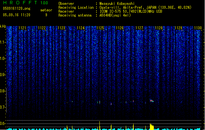Select the Ogata-vill. Akita-Pref. JAPAN location text
Image resolution: width=205 pixels, height=130 pixels.
[145, 7]
